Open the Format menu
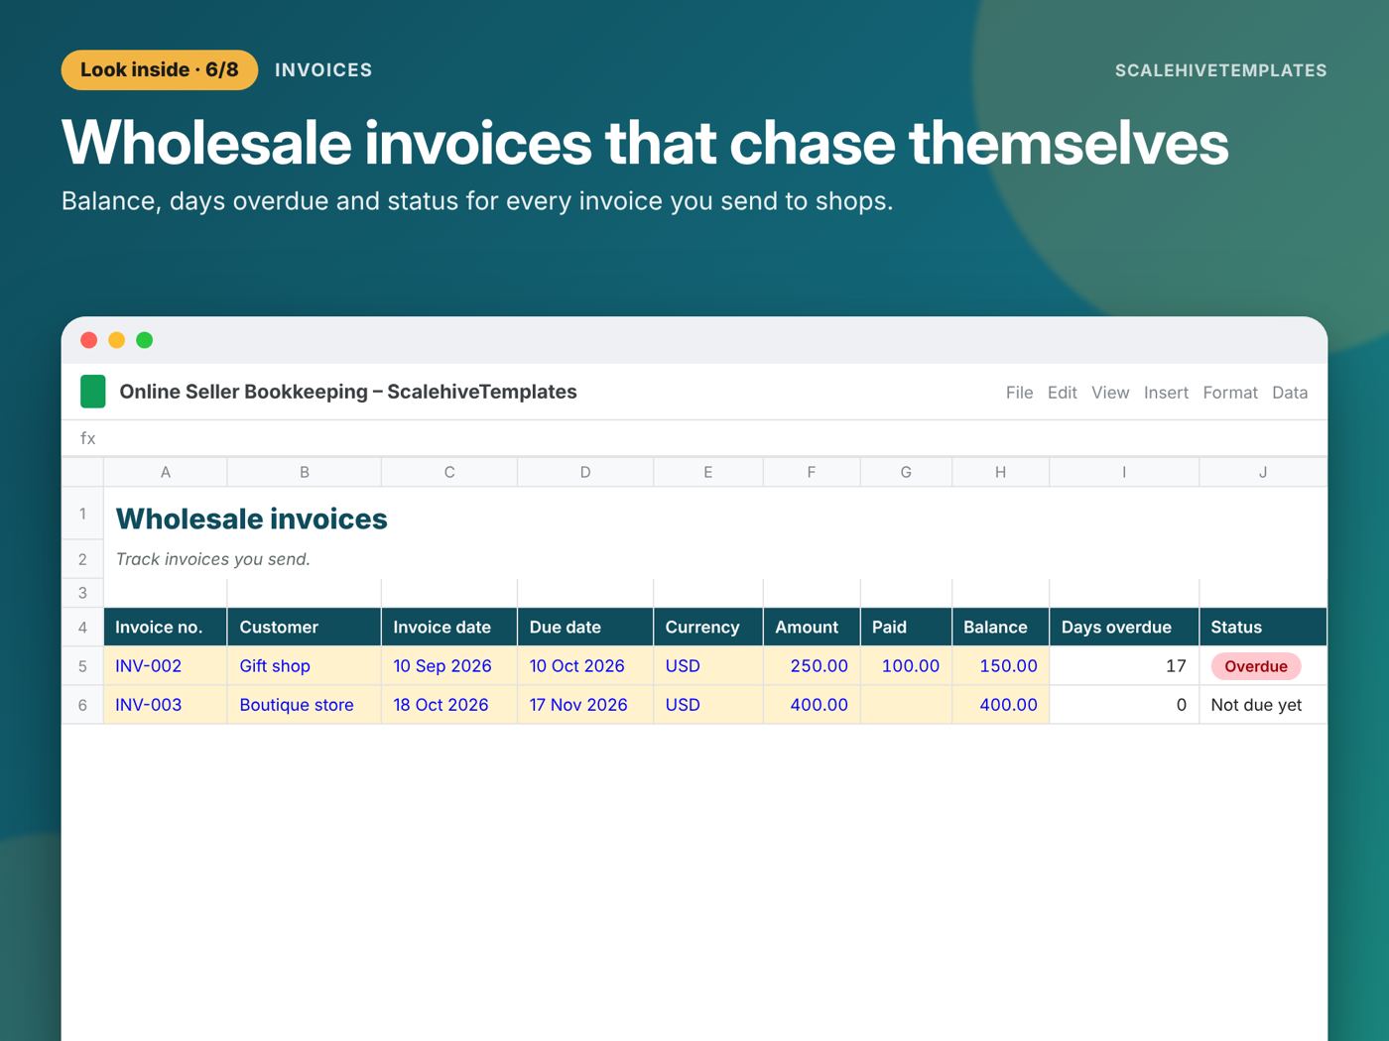This screenshot has height=1041, width=1389. [1230, 393]
